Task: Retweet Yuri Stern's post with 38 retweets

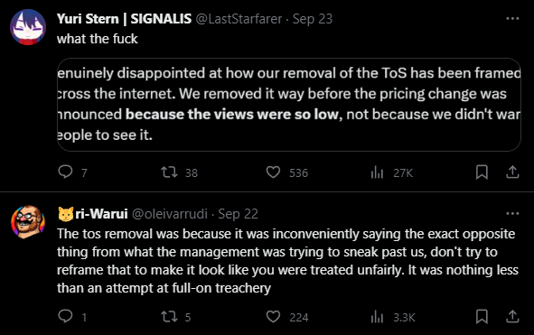Action: [169, 172]
